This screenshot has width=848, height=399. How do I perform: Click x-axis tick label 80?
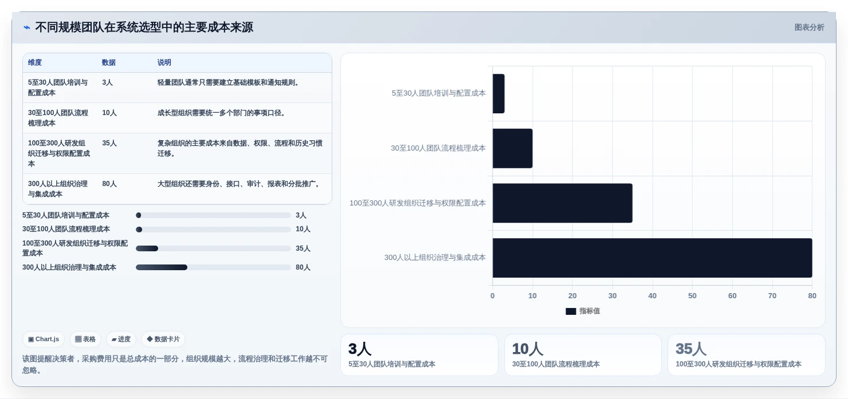[x=812, y=296]
